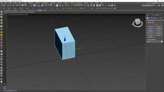This screenshot has width=164, height=92.
Task: Toggle the Angle Snap button
Action: click(x=63, y=5)
